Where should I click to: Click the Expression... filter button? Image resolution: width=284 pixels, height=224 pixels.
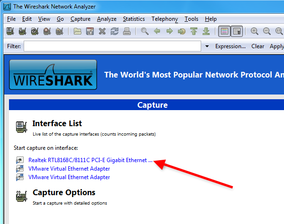[230, 46]
